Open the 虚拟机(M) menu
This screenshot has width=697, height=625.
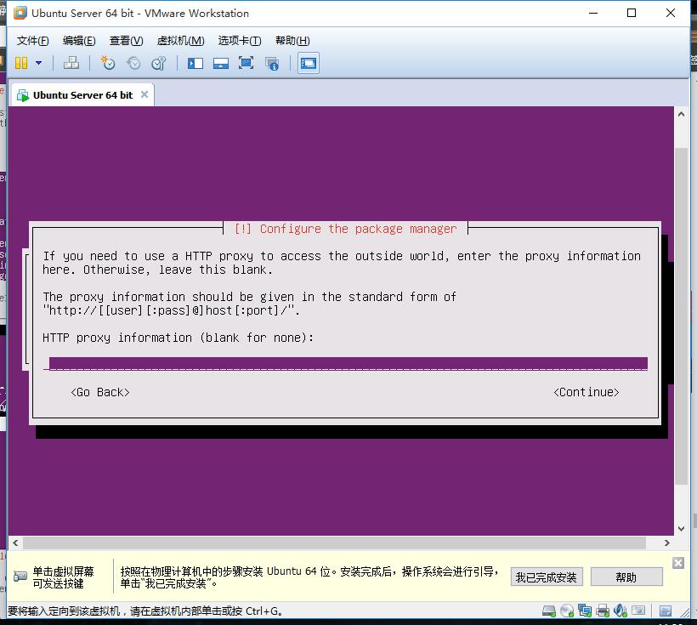[x=180, y=41]
